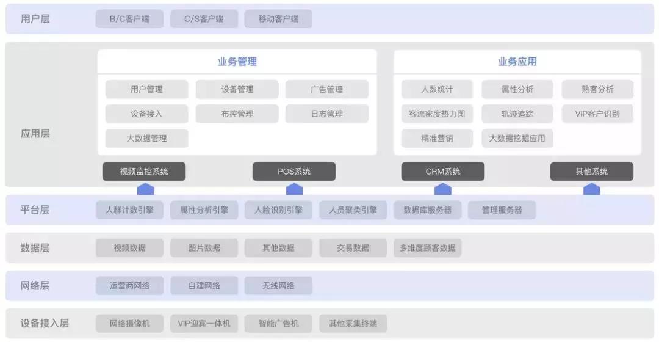Click the blue arrow below CRM系统
The width and height of the screenshot is (659, 342).
pos(442,189)
